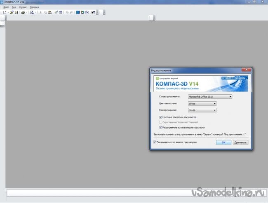Click the Print preview icon
The height and width of the screenshot is (203, 268).
coord(31,12)
